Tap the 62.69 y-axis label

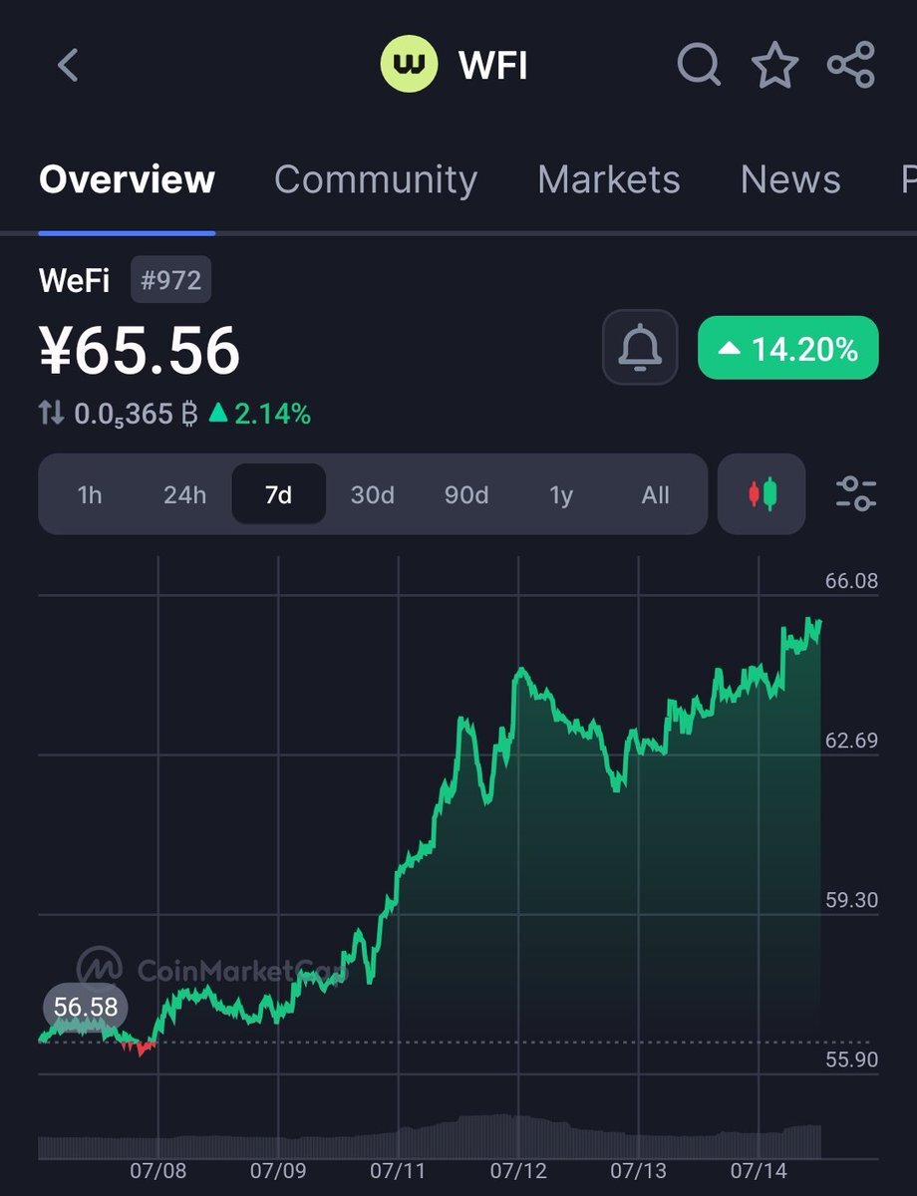tap(852, 741)
